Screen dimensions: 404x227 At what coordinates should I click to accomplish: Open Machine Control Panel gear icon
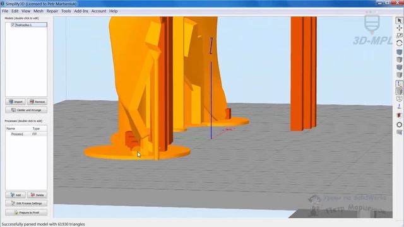point(399,125)
